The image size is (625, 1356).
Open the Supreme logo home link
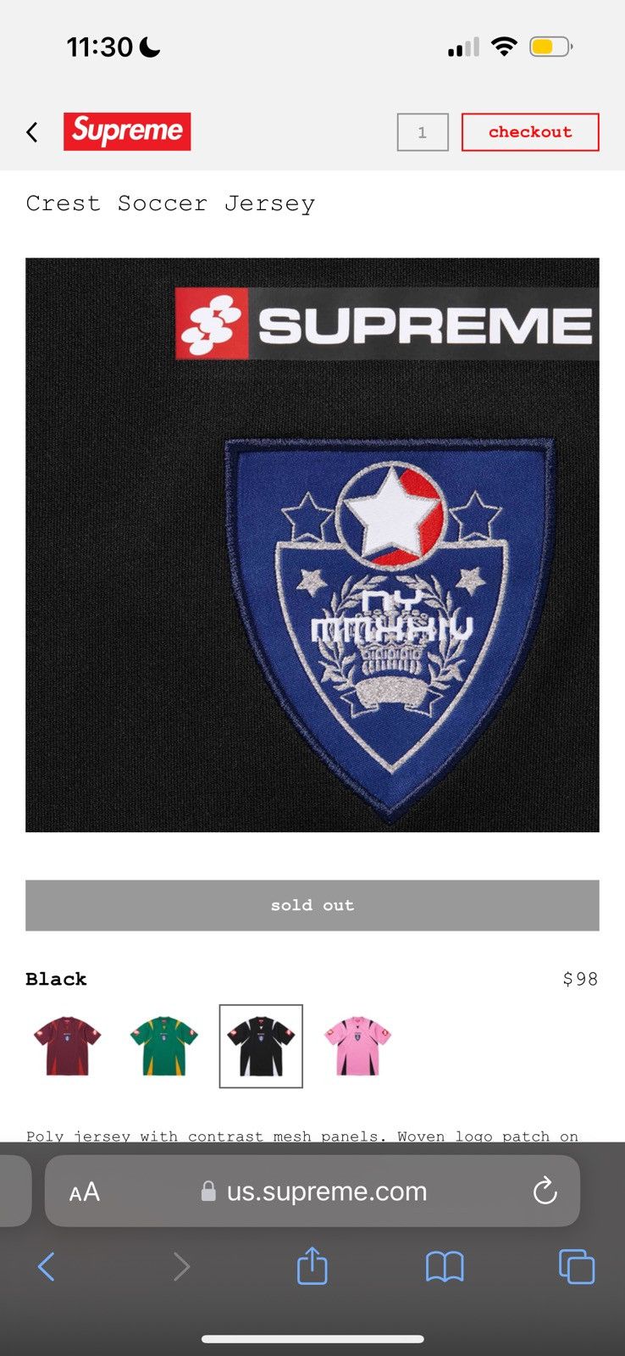click(127, 131)
